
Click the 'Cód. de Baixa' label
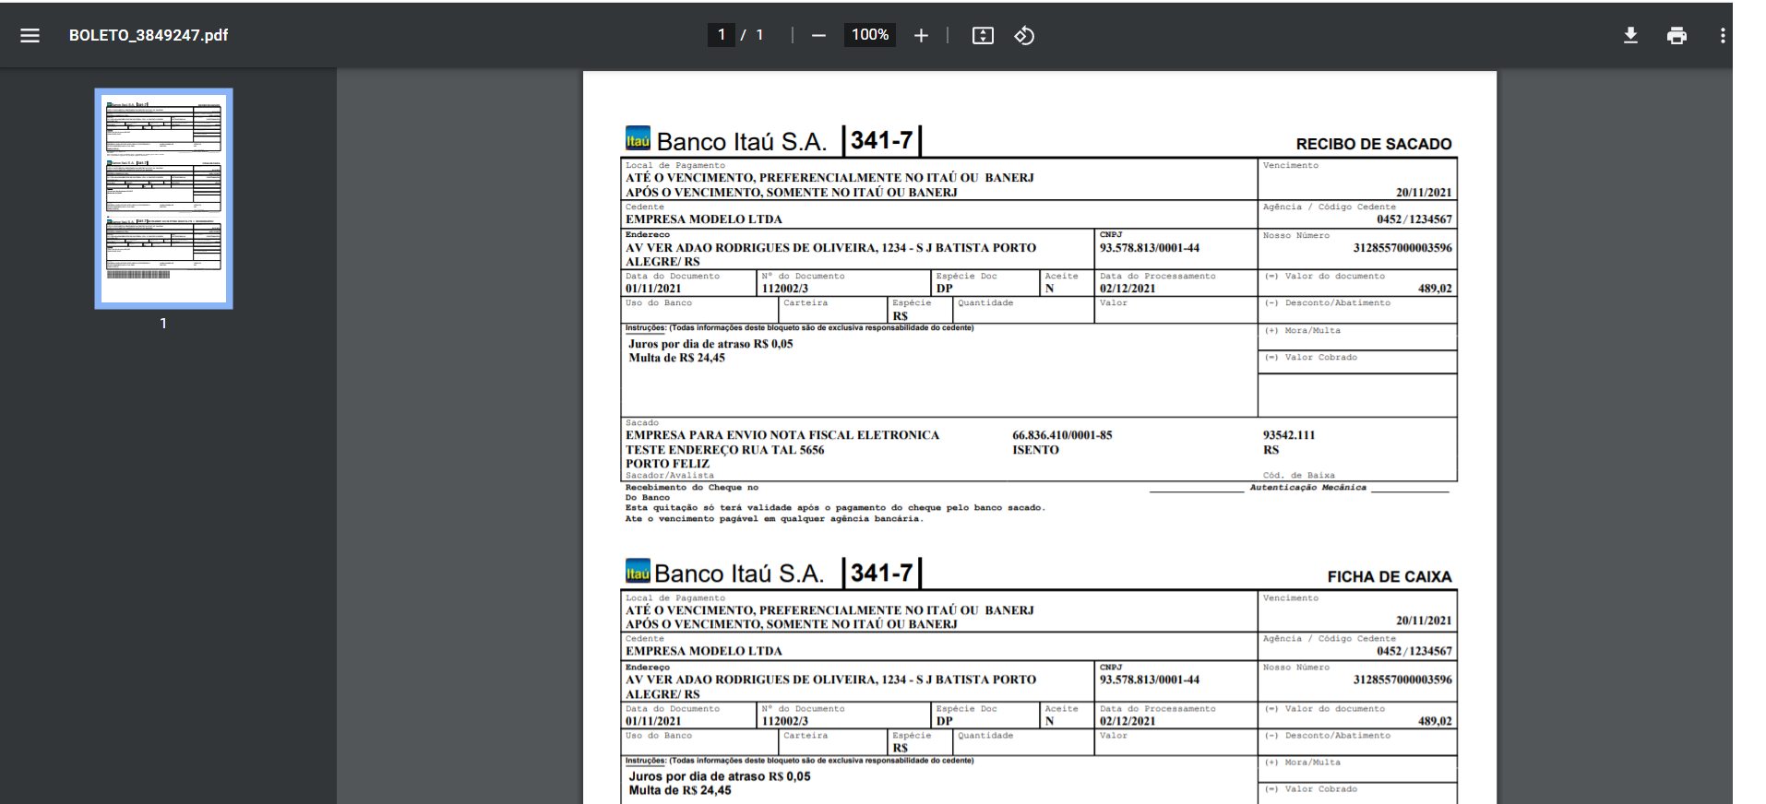click(x=1299, y=476)
